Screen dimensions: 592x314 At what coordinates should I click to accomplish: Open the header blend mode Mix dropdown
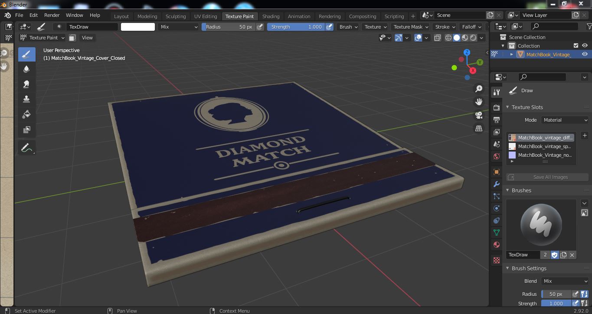(x=178, y=27)
